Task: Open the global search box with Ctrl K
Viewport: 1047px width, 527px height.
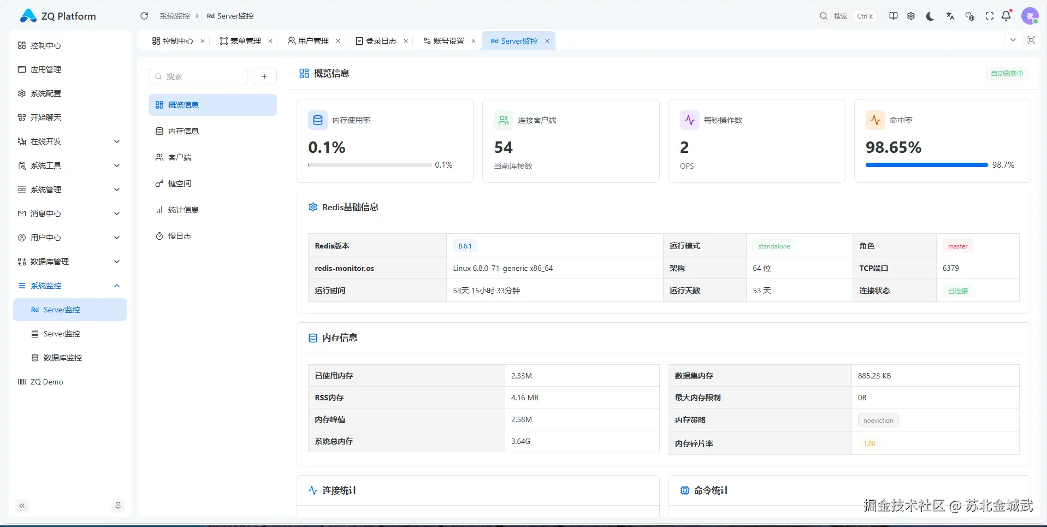Action: 847,16
